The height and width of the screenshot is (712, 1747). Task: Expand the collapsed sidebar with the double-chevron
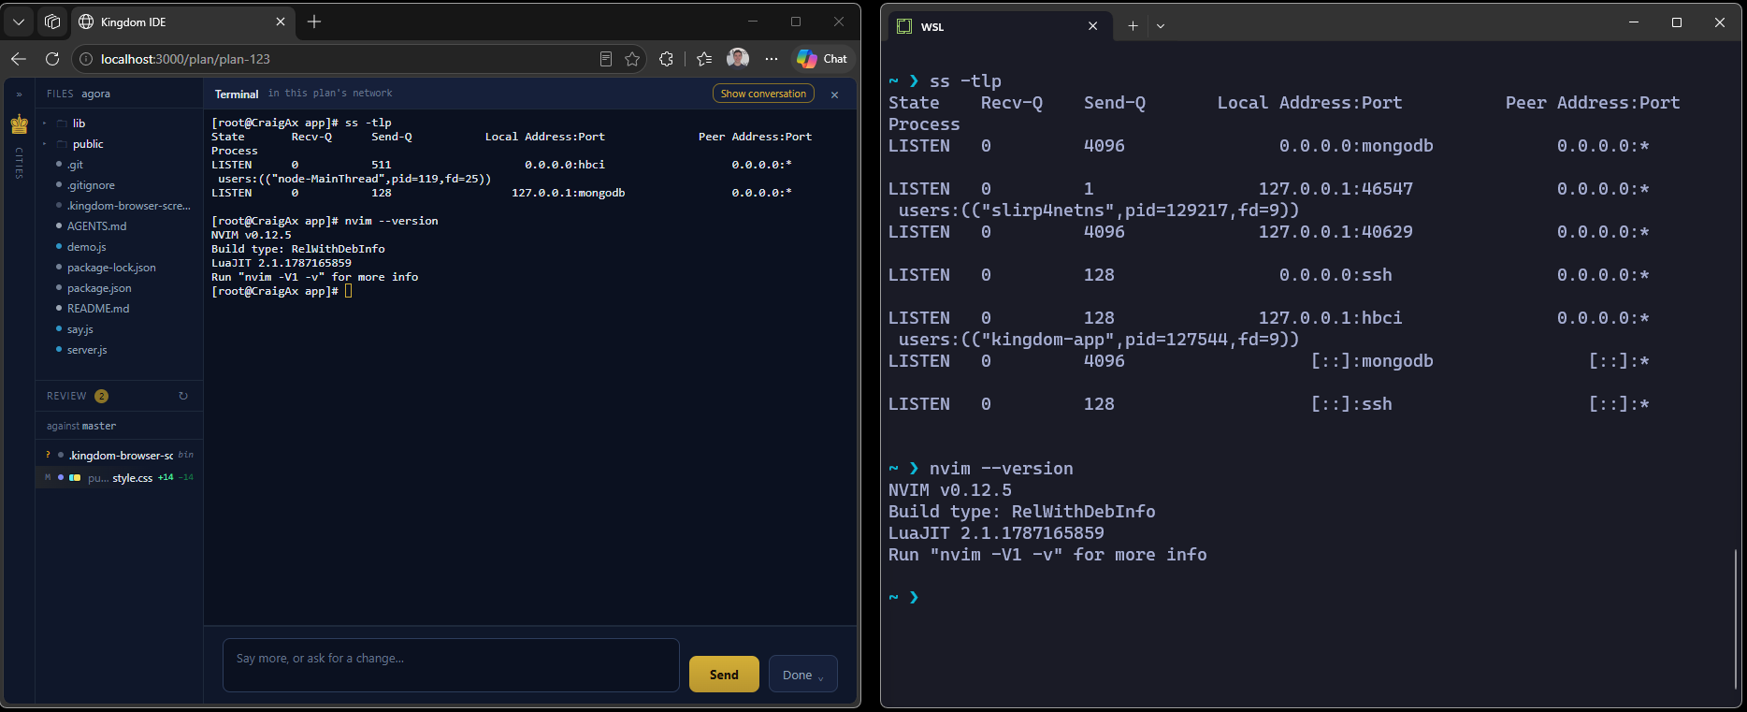(x=19, y=94)
